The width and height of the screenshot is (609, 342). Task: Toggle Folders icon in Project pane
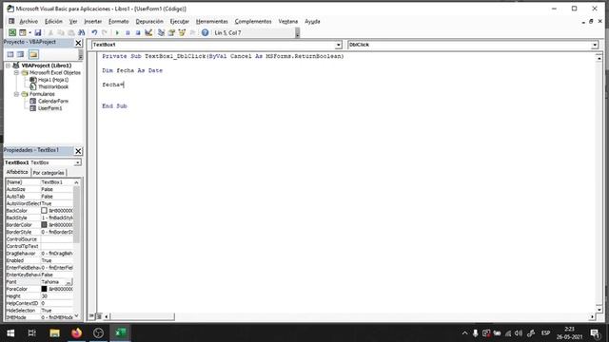click(x=33, y=54)
